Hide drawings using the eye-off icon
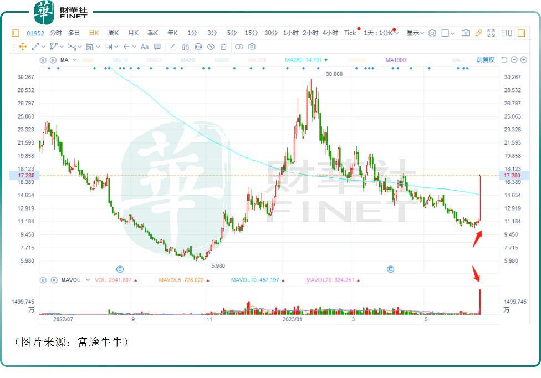The width and height of the screenshot is (541, 378). (x=211, y=47)
